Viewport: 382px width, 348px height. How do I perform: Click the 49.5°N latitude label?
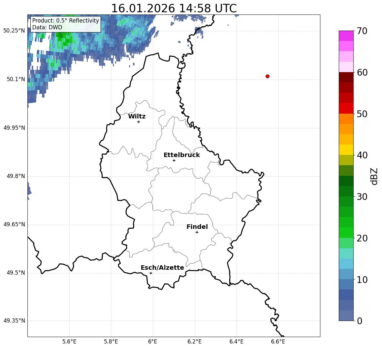pos(15,273)
